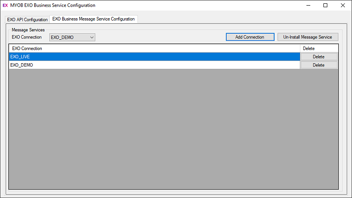Select EXO Business Message Service Configuration tab
Viewport: 352px width, 198px height.
(93, 19)
